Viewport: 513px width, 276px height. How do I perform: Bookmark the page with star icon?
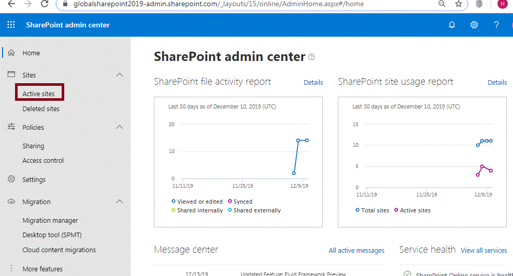pyautogui.click(x=459, y=4)
